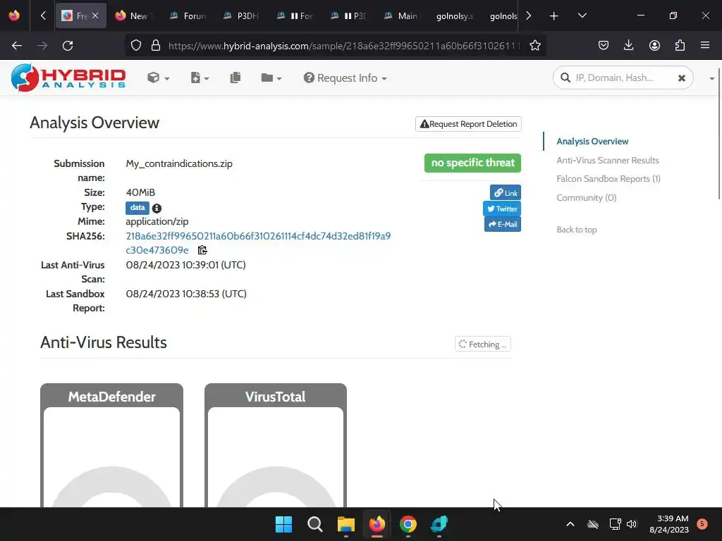This screenshot has height=541, width=722.
Task: Click the search magnifier icon
Action: point(565,77)
